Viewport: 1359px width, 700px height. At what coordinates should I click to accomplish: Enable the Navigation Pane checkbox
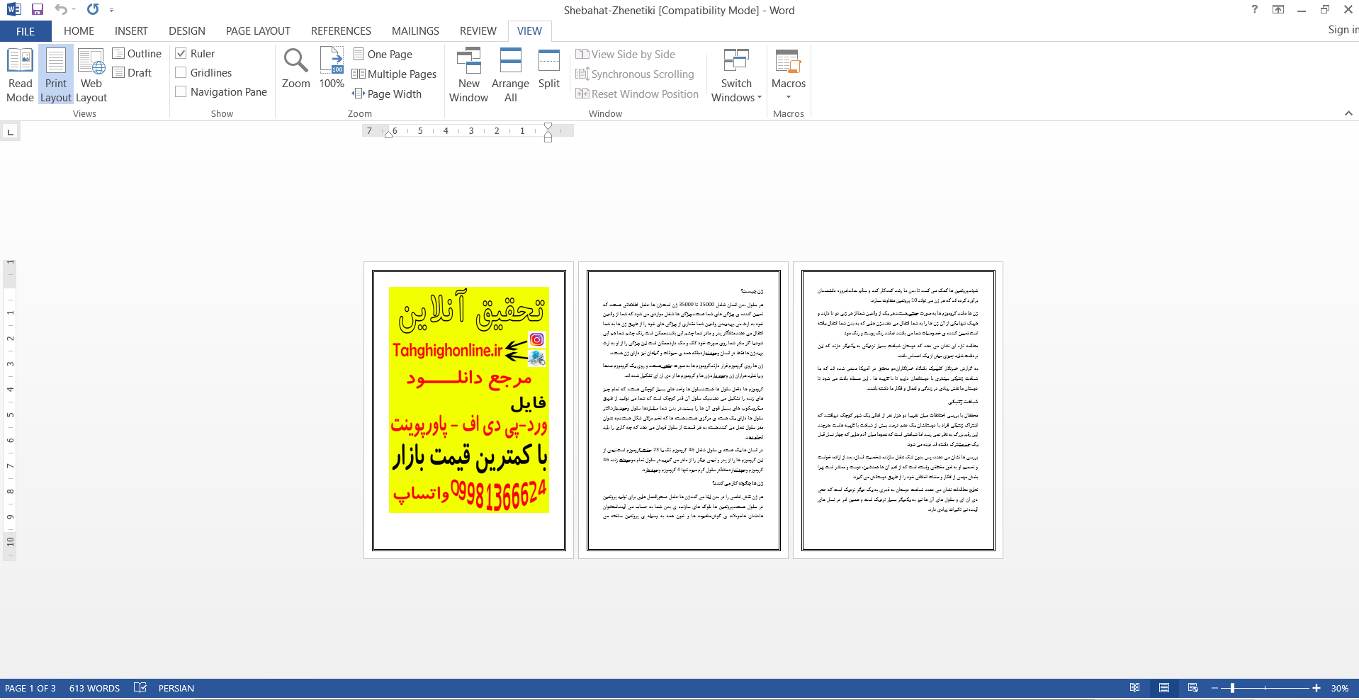(x=181, y=91)
